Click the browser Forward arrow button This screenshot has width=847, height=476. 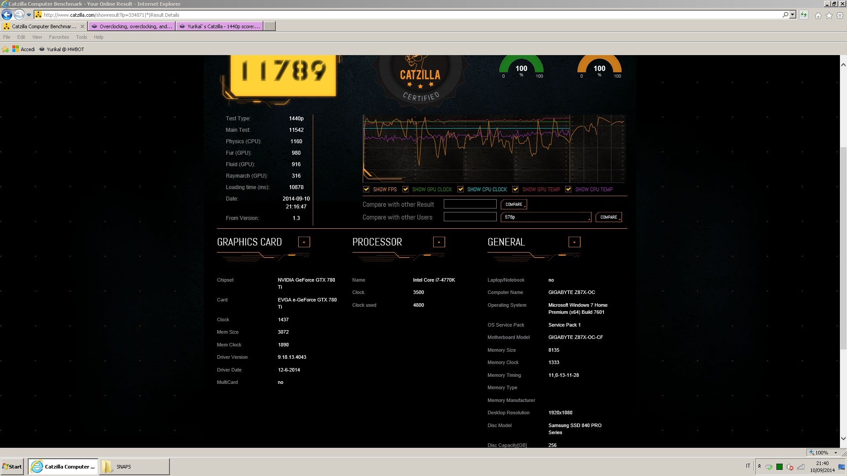(19, 15)
